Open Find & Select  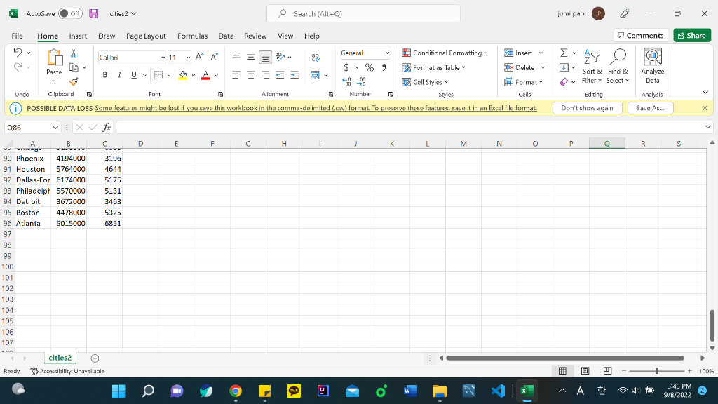click(618, 67)
